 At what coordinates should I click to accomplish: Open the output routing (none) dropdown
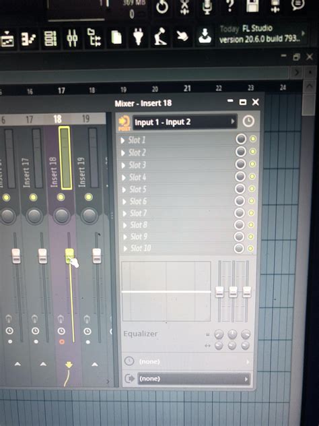194,379
